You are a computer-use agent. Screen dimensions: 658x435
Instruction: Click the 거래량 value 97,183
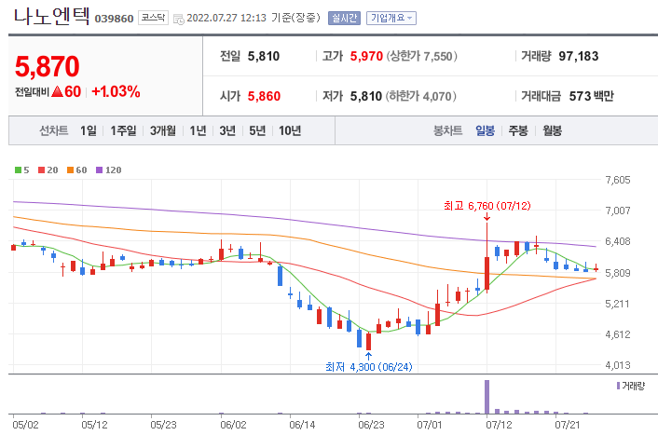point(579,56)
